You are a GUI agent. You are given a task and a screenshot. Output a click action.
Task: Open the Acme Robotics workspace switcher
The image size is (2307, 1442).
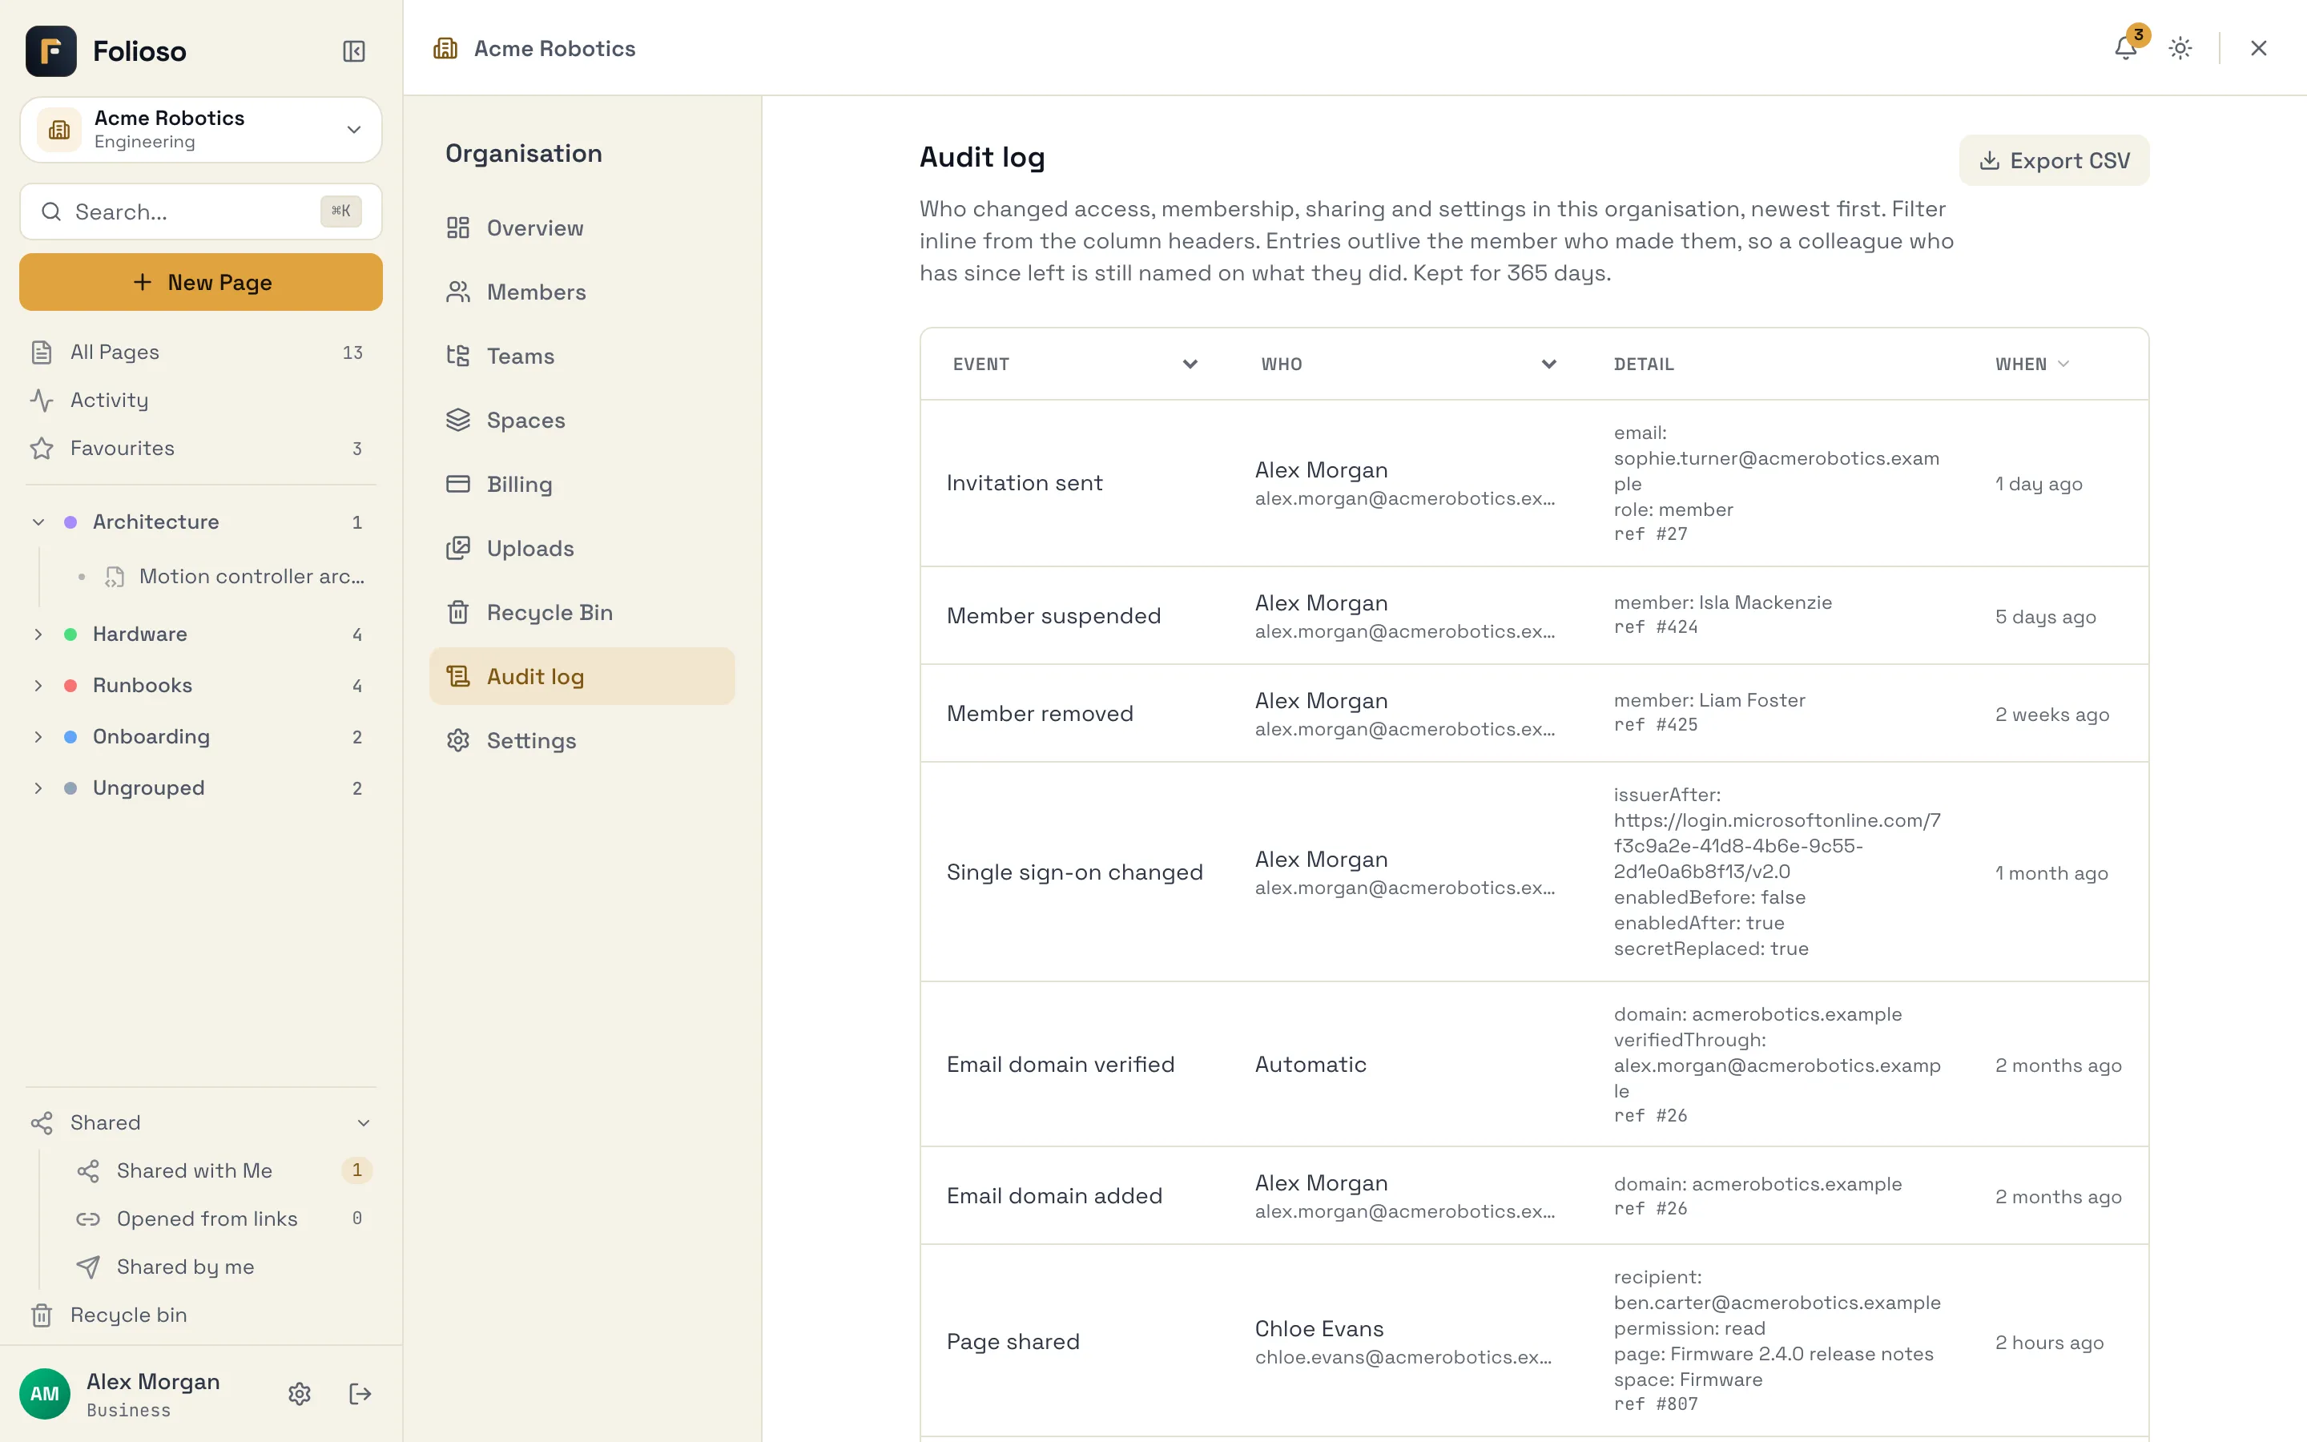point(200,129)
